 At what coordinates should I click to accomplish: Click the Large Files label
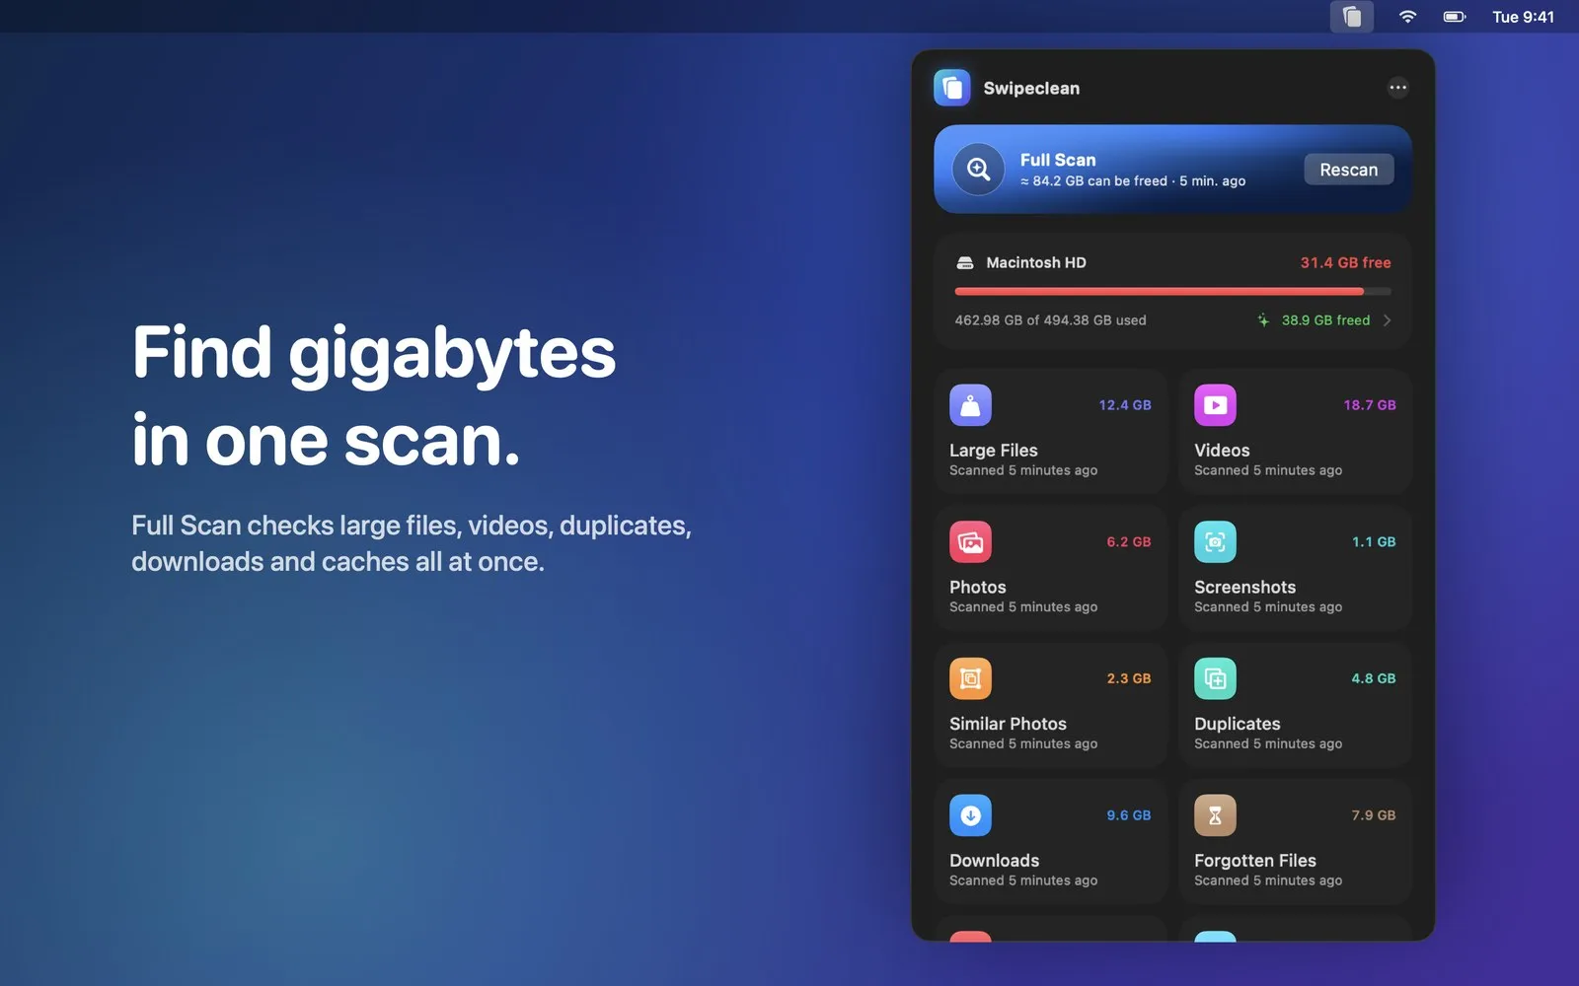pyautogui.click(x=994, y=451)
